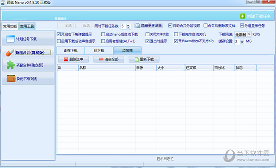Click the cache setting field showing 2
Image resolution: width=276 pixels, height=168 pixels.
tap(237, 42)
